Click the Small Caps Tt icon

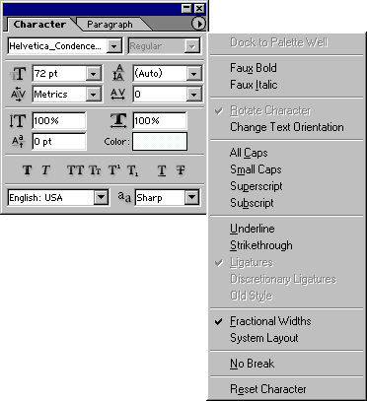pos(95,170)
